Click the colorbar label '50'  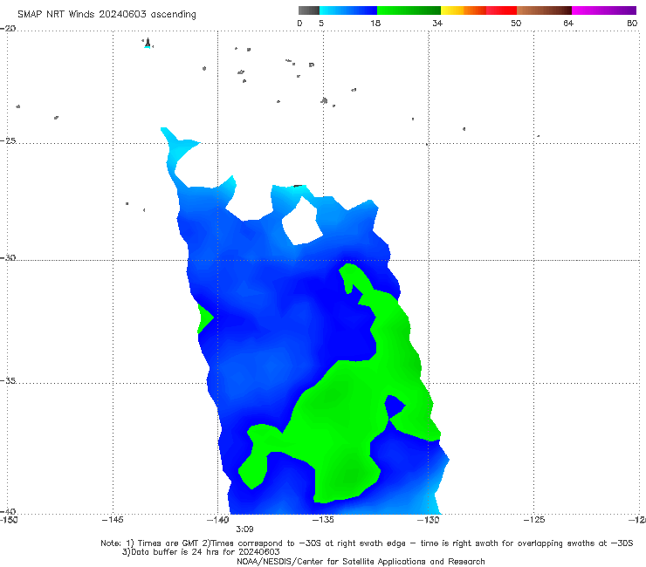516,23
